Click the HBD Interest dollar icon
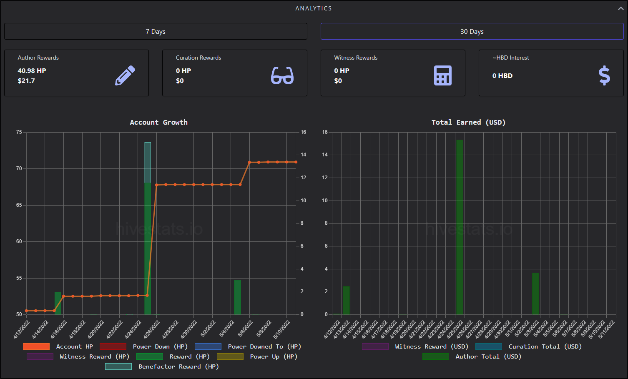This screenshot has height=379, width=628. [x=604, y=75]
